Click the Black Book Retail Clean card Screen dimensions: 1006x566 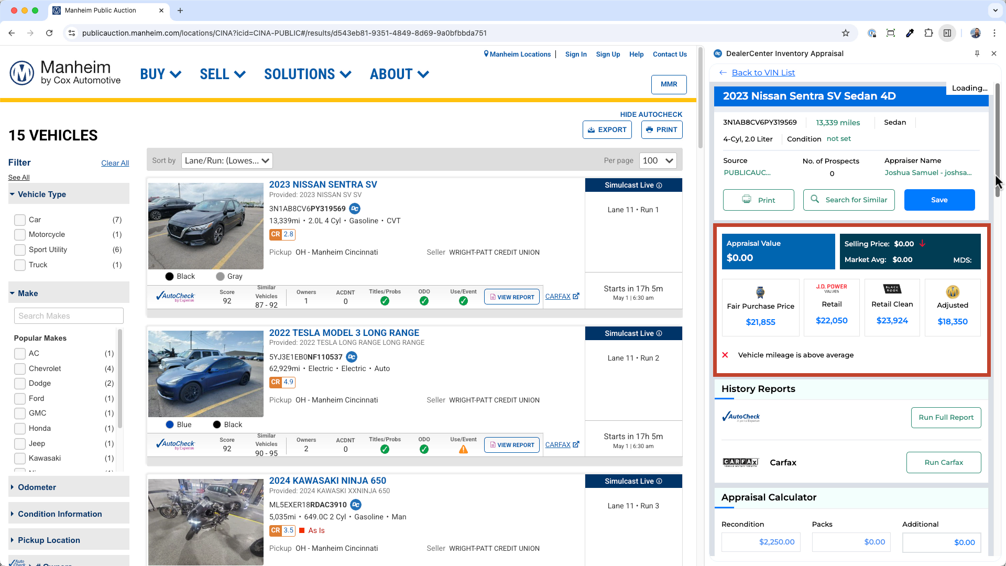[x=892, y=307]
